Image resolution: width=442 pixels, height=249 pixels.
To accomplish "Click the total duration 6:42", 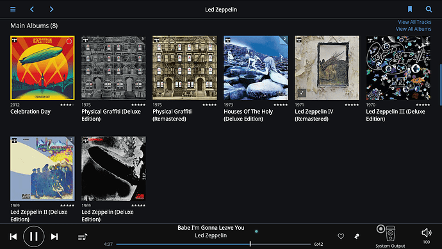I will [x=318, y=245].
